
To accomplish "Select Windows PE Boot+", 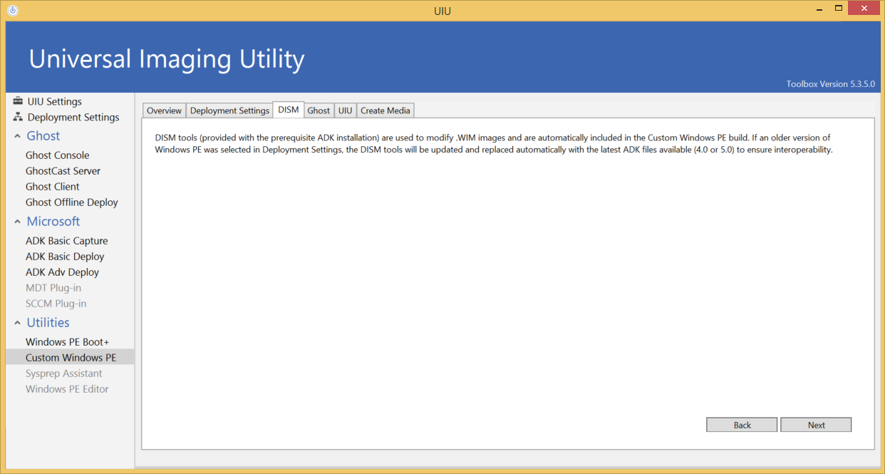I will pyautogui.click(x=68, y=342).
